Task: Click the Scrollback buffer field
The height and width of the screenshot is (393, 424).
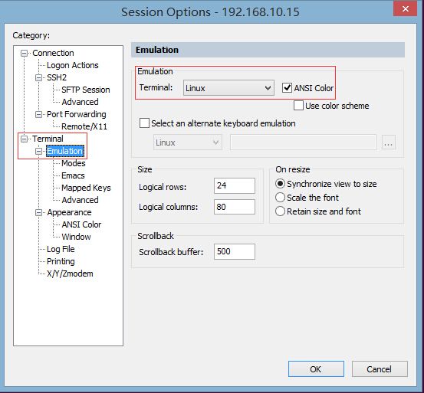Action: (x=235, y=251)
